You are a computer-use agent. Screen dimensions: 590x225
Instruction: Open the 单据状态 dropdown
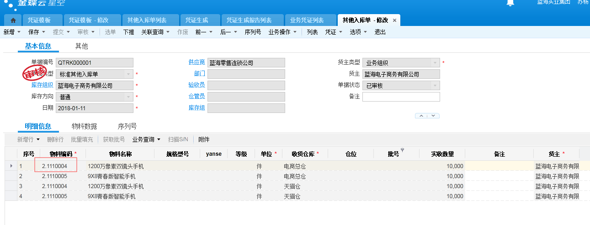[435, 85]
